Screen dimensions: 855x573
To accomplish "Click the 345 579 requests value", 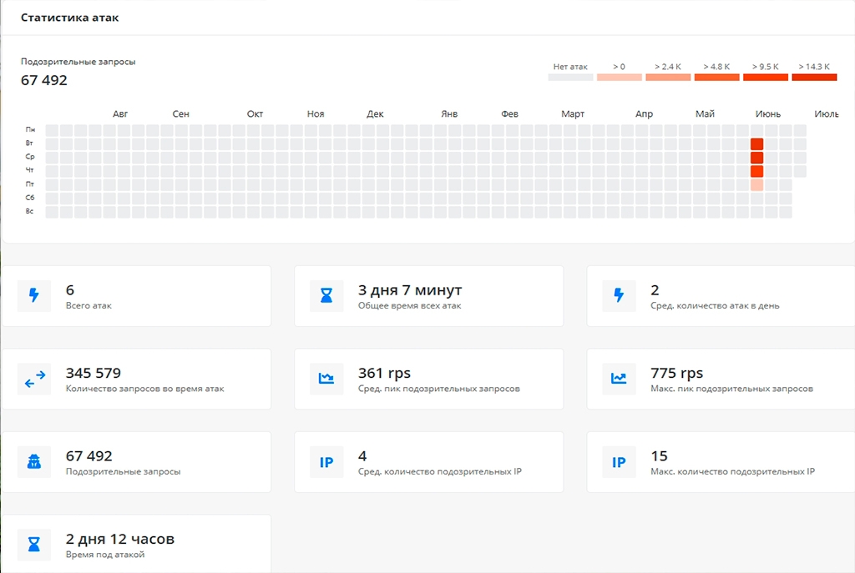I will pyautogui.click(x=94, y=373).
